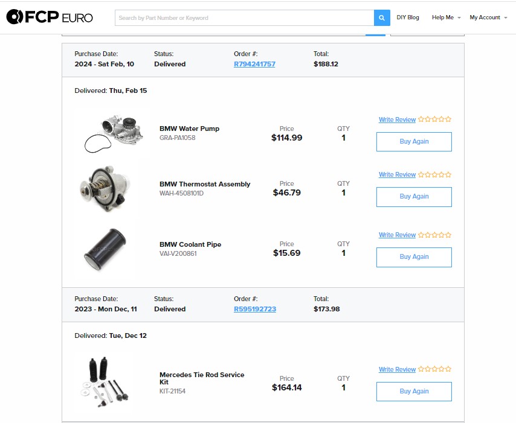Click the fifth star to rate BMW Water Pump
The image size is (516, 423).
[448, 119]
